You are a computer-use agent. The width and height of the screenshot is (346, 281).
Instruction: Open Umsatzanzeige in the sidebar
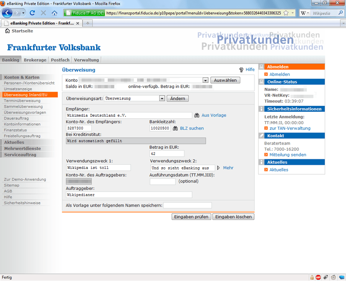point(18,89)
